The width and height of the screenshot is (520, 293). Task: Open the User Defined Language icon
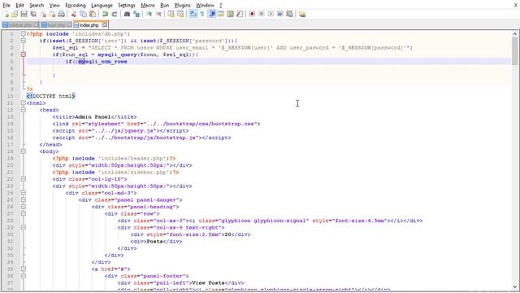(221, 14)
